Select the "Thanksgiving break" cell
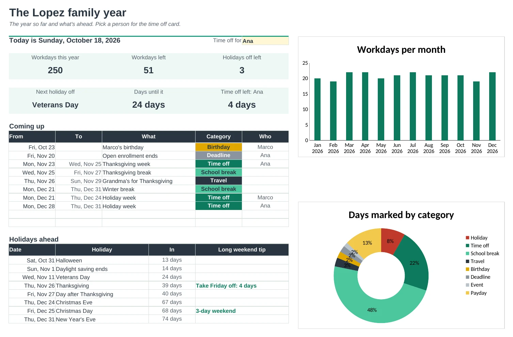Image resolution: width=513 pixels, height=337 pixels. pos(149,172)
